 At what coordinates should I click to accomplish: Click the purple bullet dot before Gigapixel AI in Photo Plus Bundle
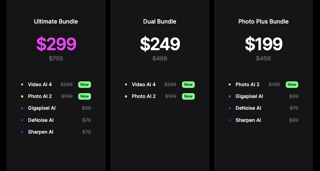coord(230,96)
